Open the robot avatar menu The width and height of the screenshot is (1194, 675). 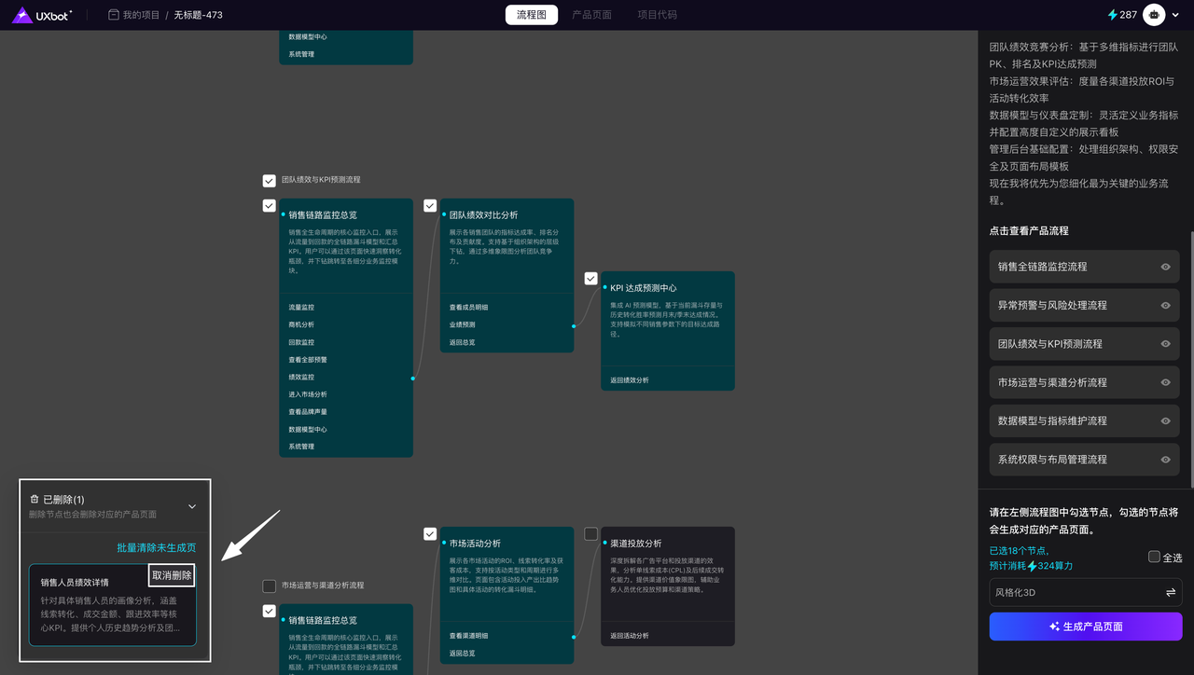click(1155, 15)
